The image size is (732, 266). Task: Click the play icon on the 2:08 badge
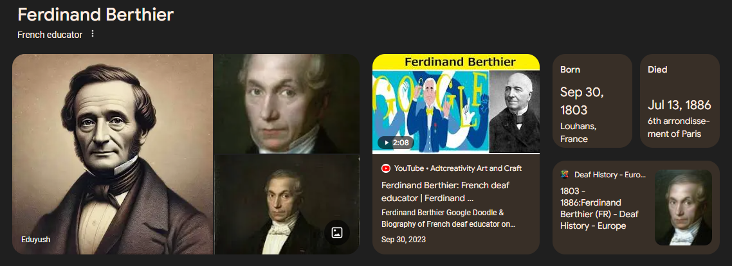(385, 143)
